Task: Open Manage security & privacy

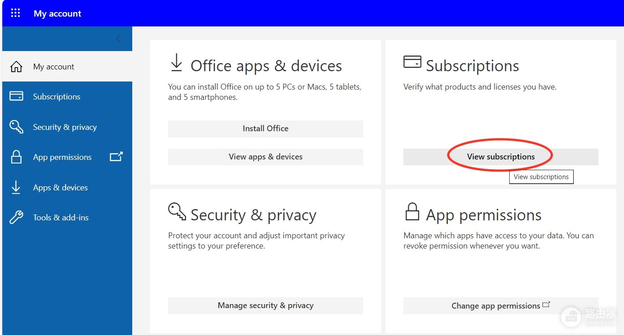Action: 265,305
